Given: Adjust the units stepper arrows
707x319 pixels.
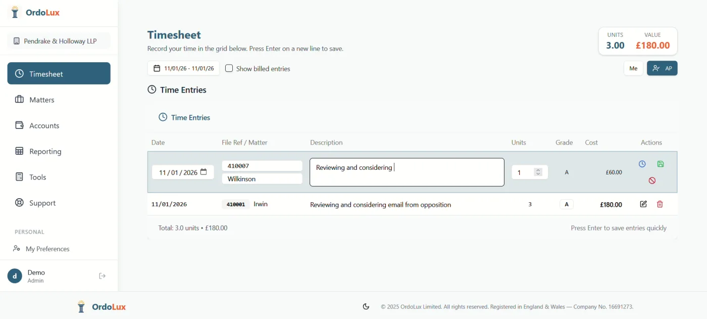Looking at the screenshot, I should coord(538,172).
